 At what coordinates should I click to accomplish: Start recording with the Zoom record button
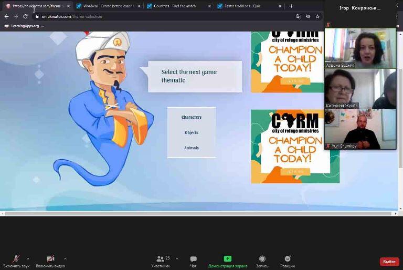point(262,261)
